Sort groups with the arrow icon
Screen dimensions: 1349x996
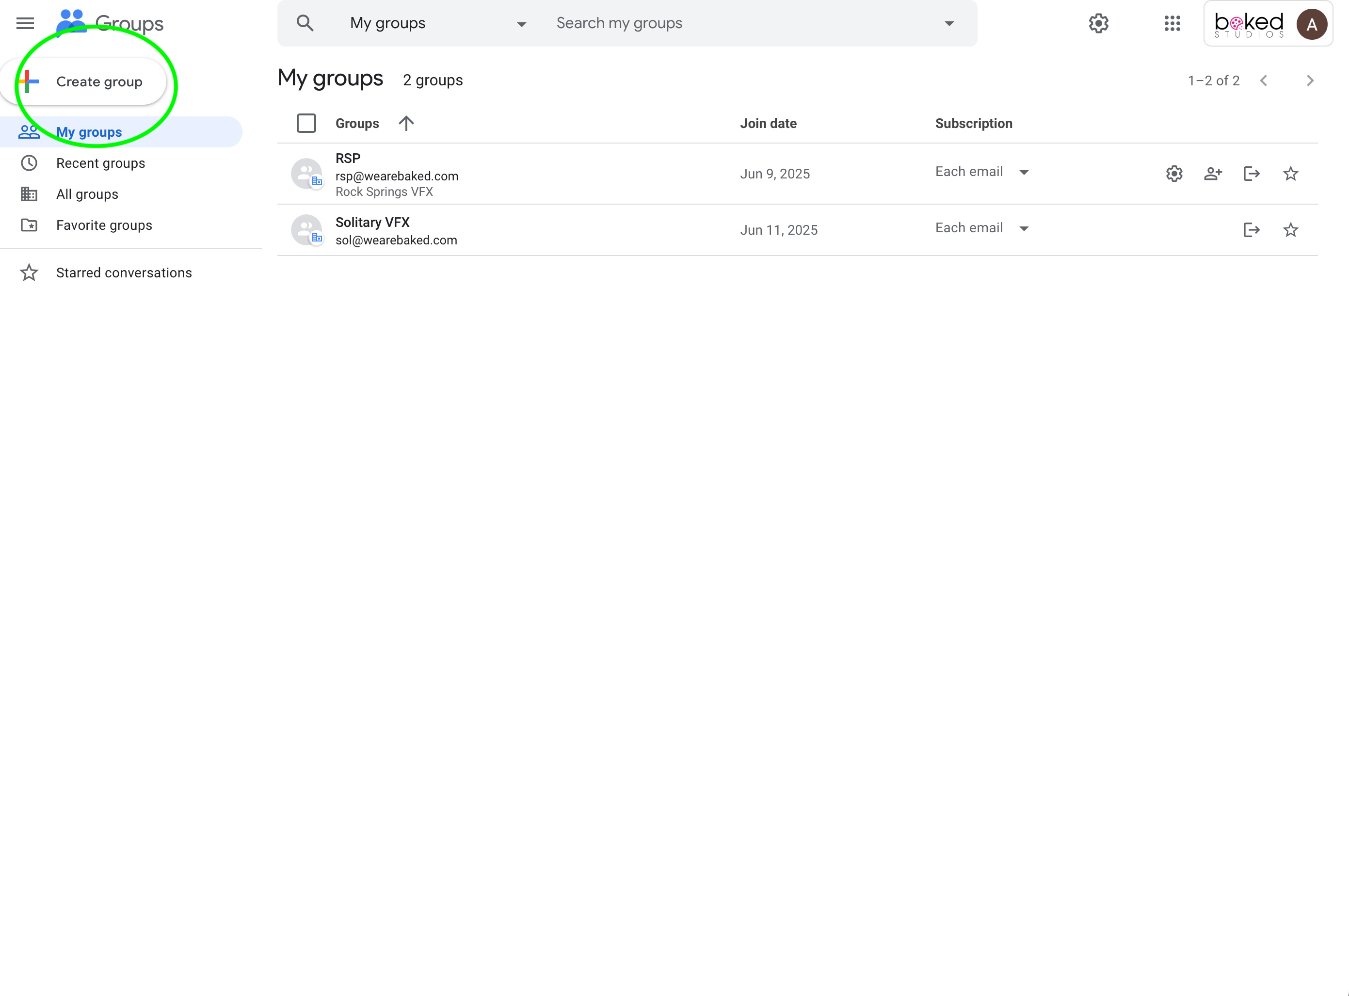(x=406, y=123)
